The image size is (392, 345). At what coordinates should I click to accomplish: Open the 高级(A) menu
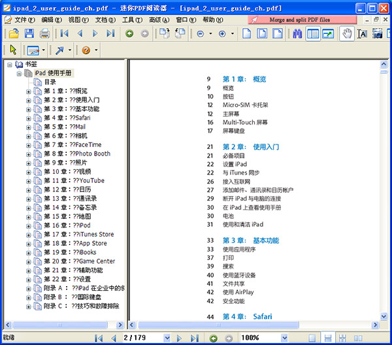[x=159, y=20]
